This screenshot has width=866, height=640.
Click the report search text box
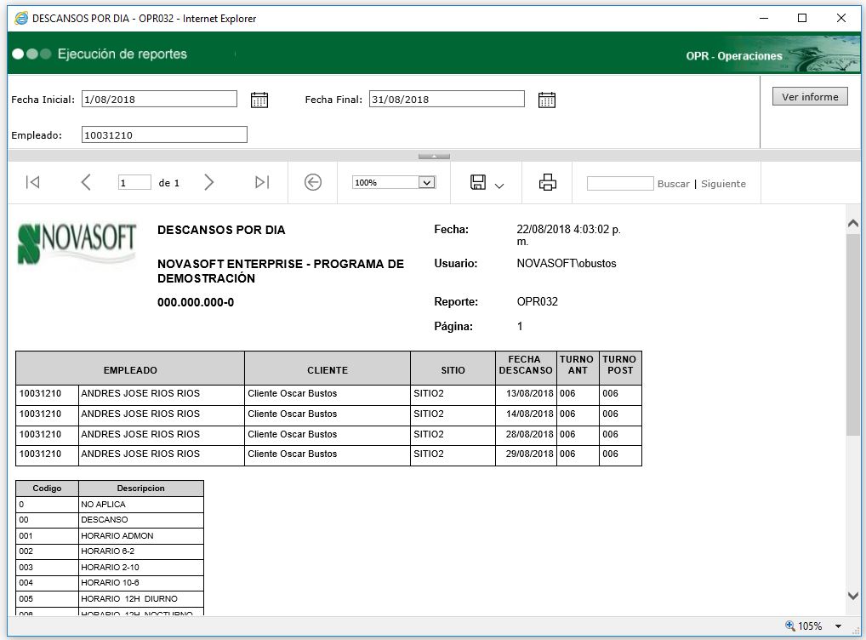(x=620, y=183)
